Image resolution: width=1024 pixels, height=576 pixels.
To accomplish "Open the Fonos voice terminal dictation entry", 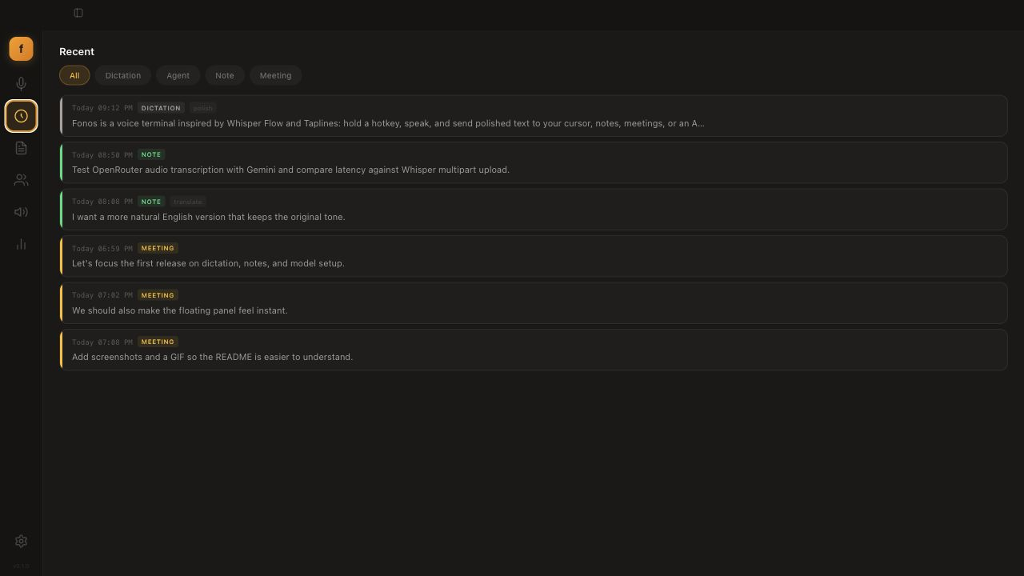I will tap(534, 116).
